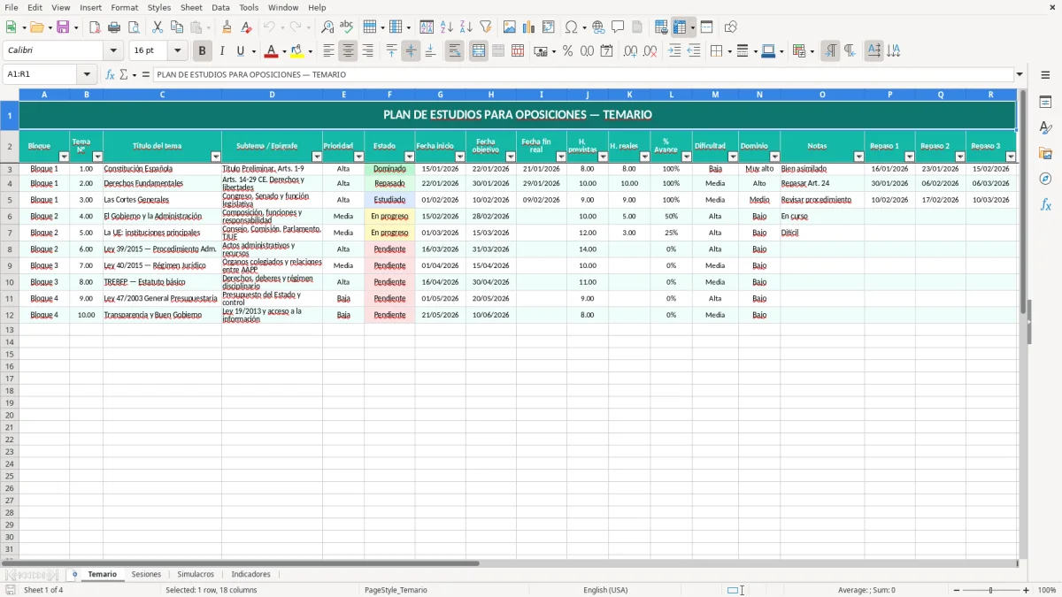
Task: Click the formula input line
Action: click(583, 74)
